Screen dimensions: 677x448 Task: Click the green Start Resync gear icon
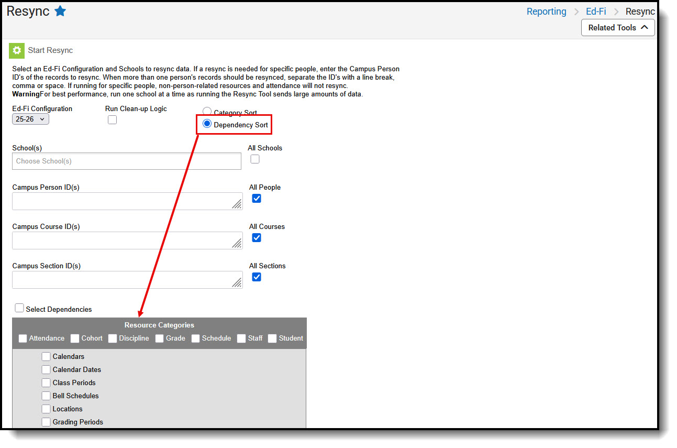pyautogui.click(x=17, y=50)
